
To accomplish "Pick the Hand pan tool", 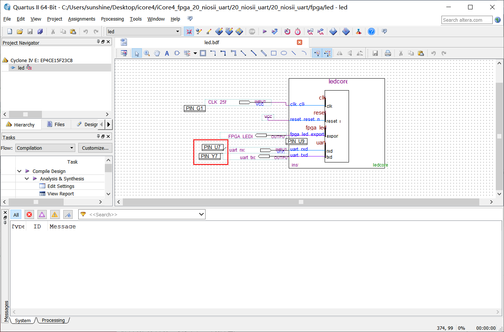I will click(x=157, y=53).
